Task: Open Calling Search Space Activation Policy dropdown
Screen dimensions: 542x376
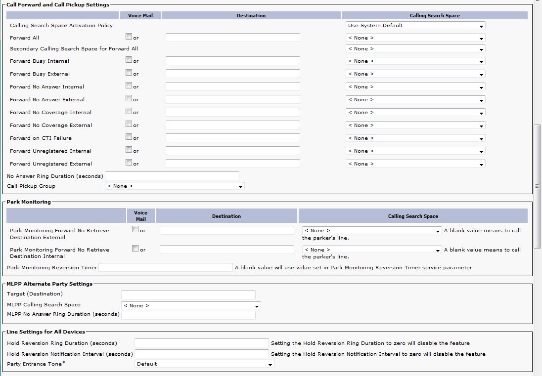Action: [x=415, y=26]
